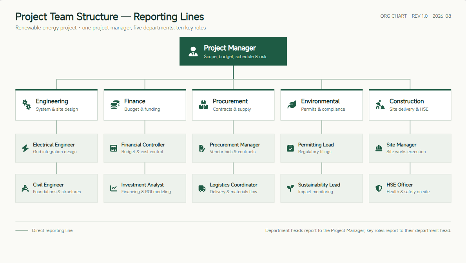Click the Sustainability Lead sprout icon

pyautogui.click(x=290, y=188)
